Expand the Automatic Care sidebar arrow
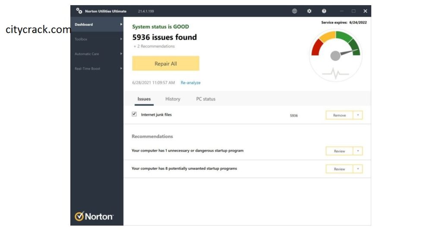 coord(121,54)
